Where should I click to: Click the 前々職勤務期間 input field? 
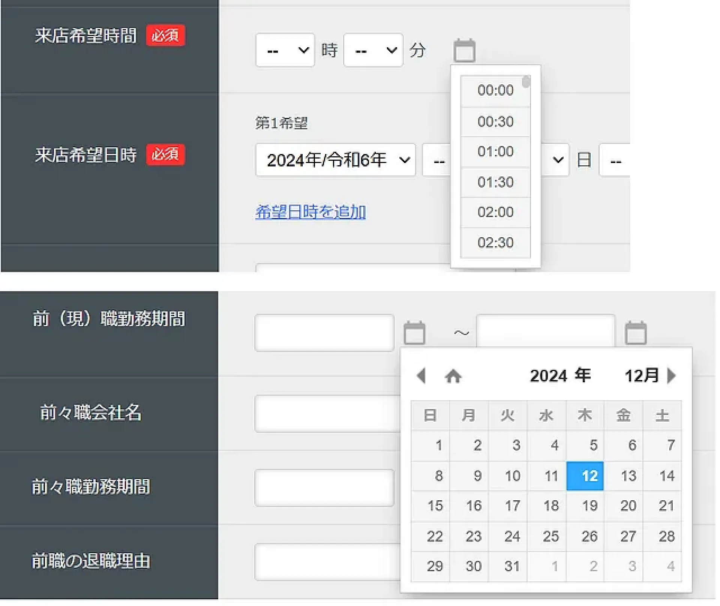point(324,488)
